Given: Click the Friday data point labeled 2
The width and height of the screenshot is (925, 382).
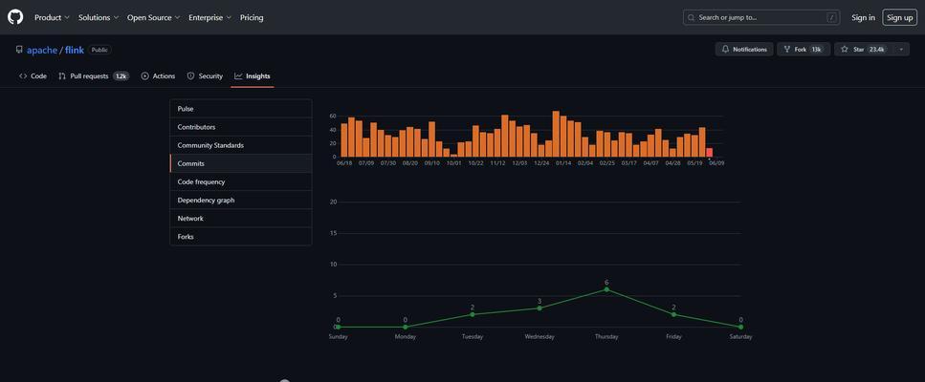Looking at the screenshot, I should (673, 314).
